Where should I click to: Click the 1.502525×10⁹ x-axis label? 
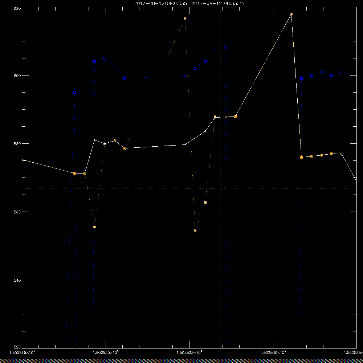coord(189,352)
